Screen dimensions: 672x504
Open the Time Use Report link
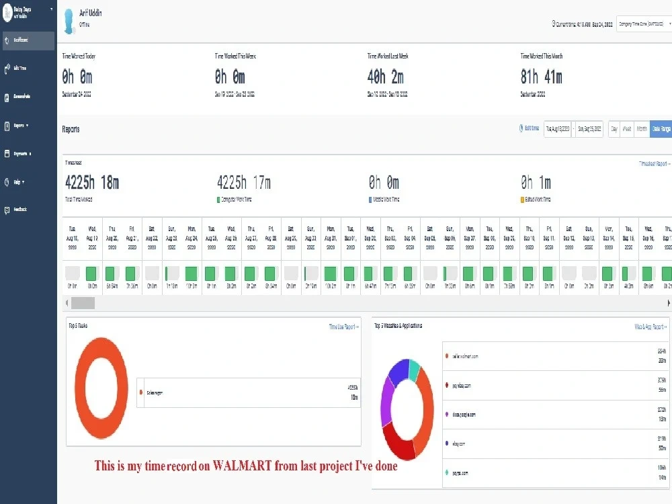pos(343,327)
